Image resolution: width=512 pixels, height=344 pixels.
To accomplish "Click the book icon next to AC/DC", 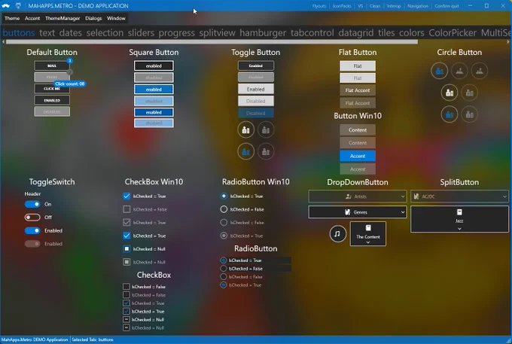I will (x=416, y=196).
